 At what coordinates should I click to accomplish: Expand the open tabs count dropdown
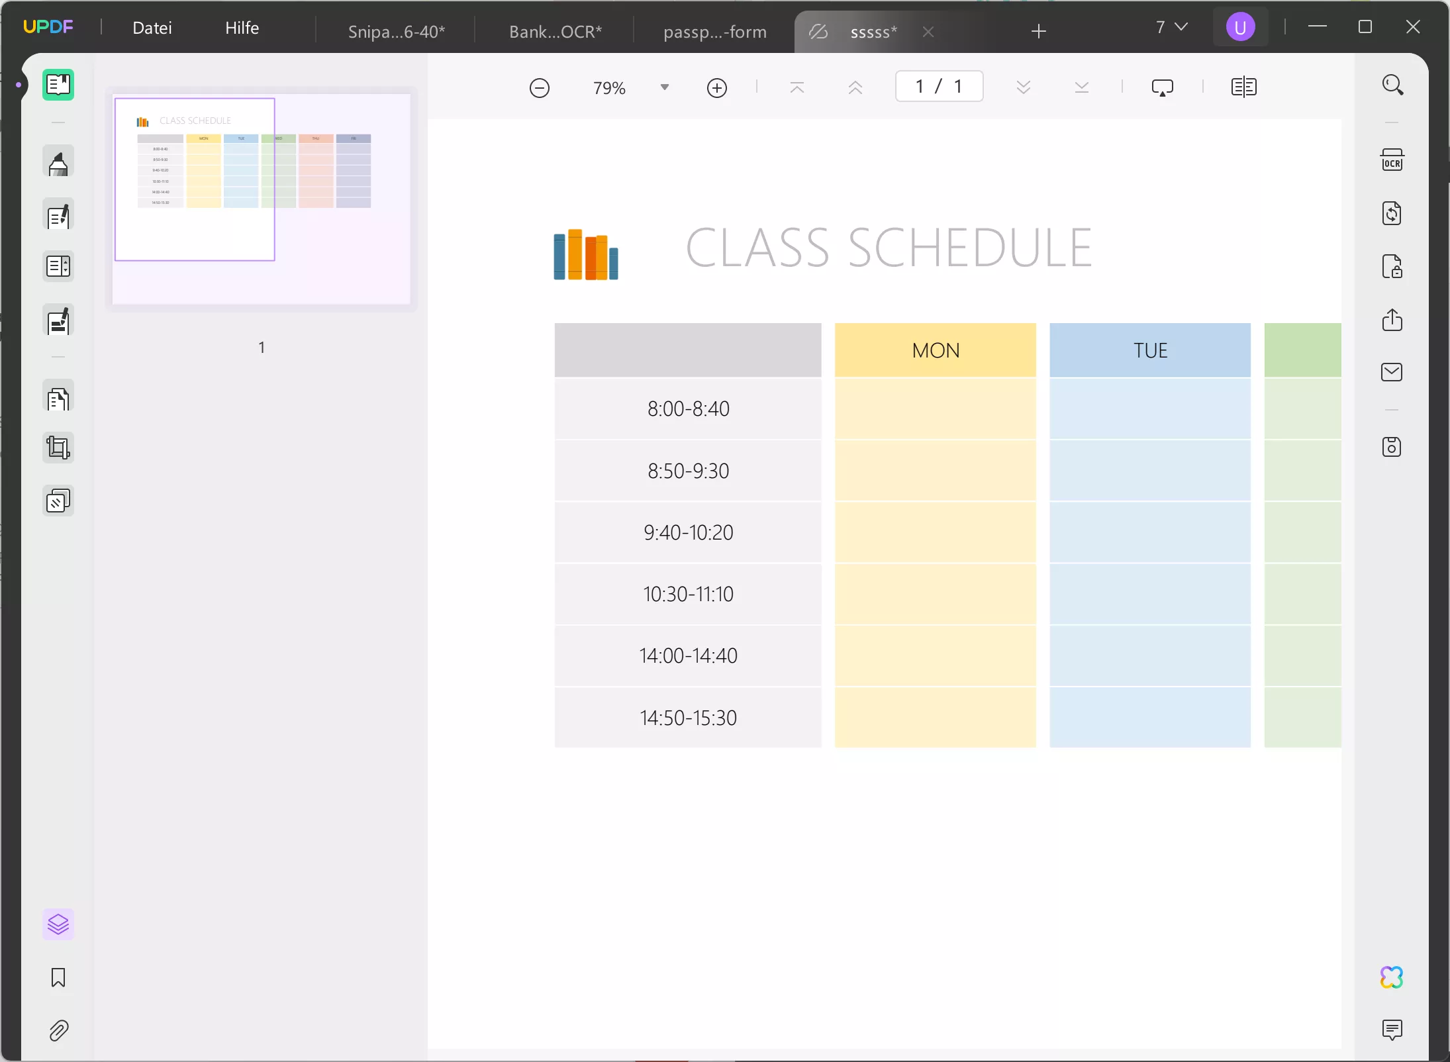pyautogui.click(x=1171, y=27)
